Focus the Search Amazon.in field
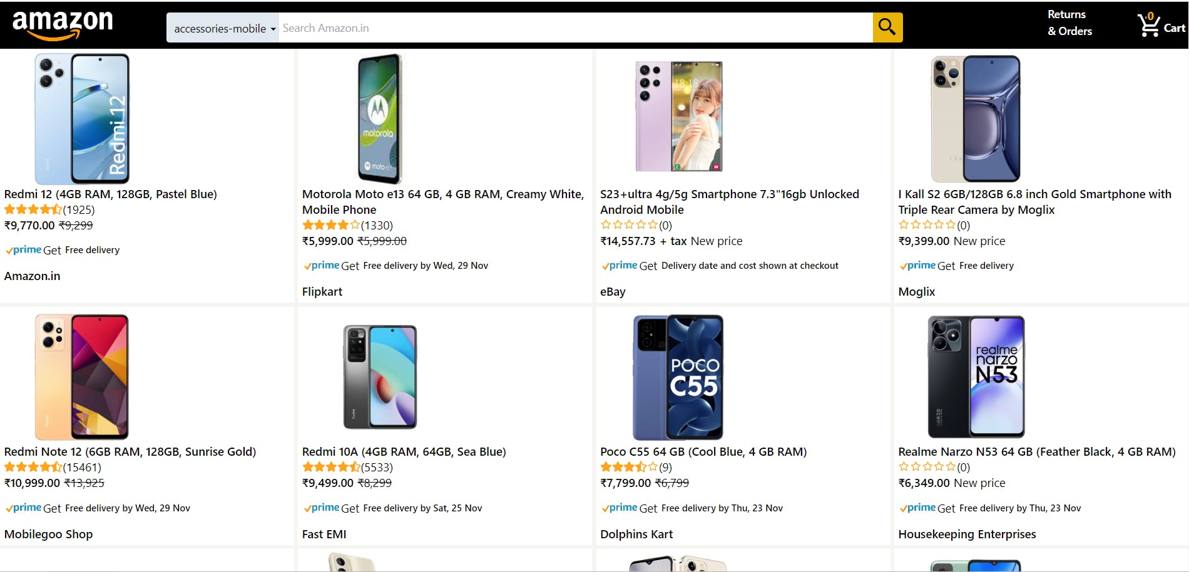This screenshot has width=1189, height=572. tap(574, 28)
